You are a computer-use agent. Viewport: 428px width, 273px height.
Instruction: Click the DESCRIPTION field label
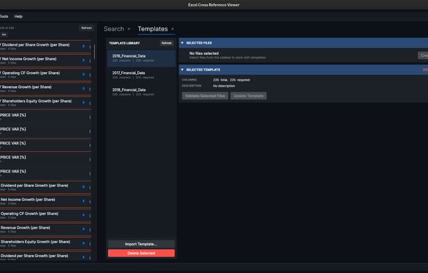coord(192,86)
